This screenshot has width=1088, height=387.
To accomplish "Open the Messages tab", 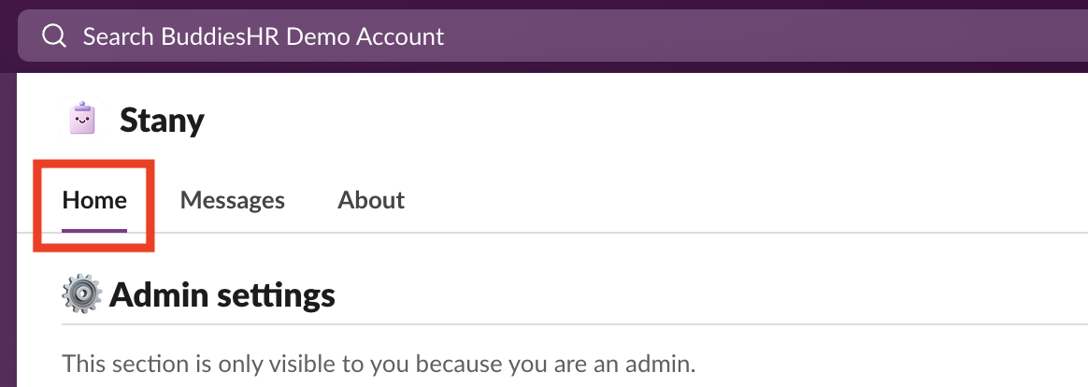I will 232,200.
